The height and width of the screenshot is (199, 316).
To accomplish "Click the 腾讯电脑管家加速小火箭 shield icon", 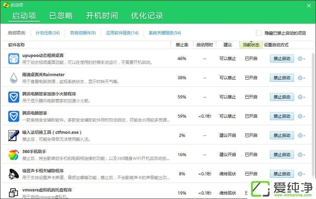I will coord(14,97).
